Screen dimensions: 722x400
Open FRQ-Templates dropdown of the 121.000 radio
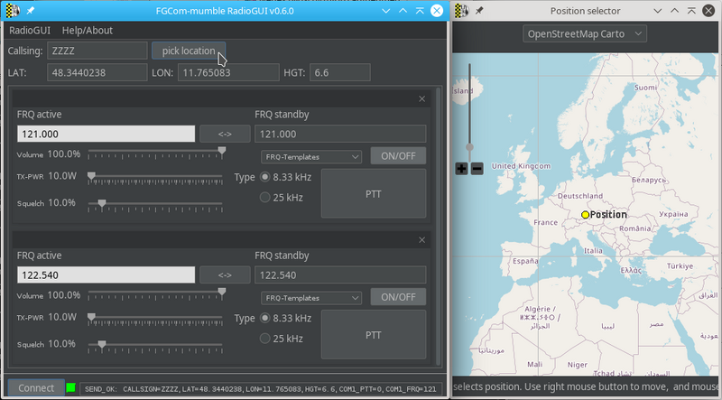(x=311, y=157)
